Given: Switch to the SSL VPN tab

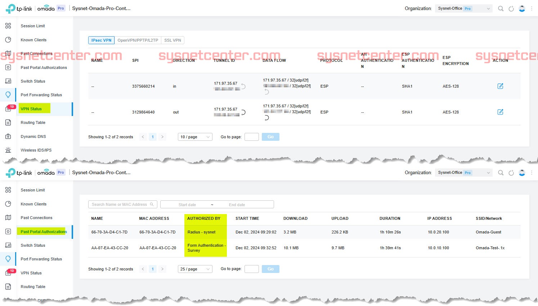Looking at the screenshot, I should (172, 40).
